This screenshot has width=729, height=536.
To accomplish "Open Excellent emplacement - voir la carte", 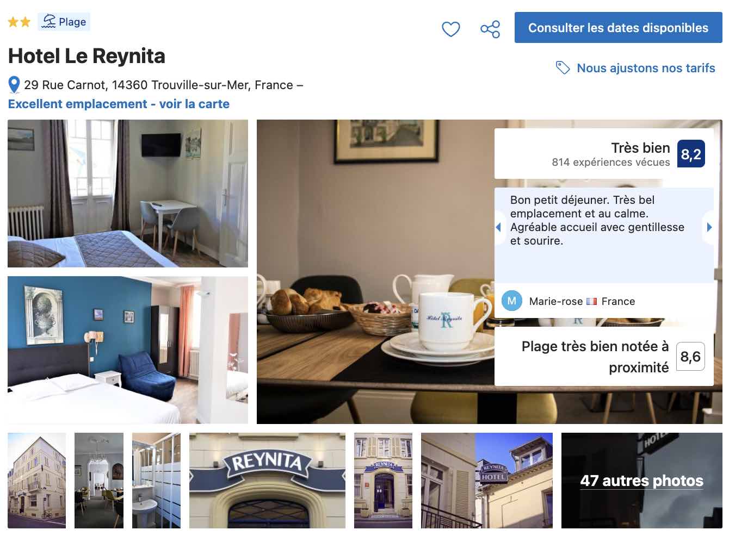I will point(119,104).
